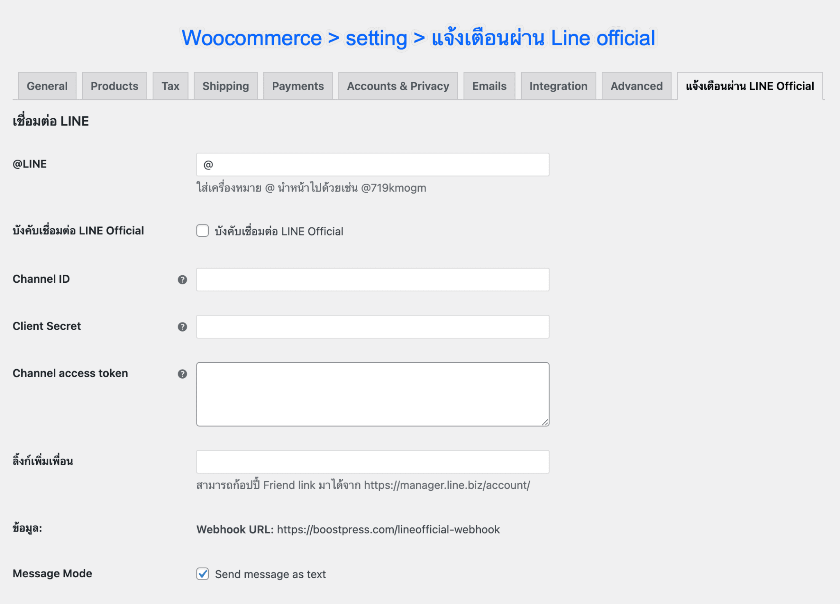Open the Products settings tab

(x=114, y=86)
